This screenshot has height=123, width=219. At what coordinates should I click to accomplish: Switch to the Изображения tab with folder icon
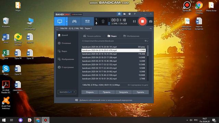pos(131,36)
